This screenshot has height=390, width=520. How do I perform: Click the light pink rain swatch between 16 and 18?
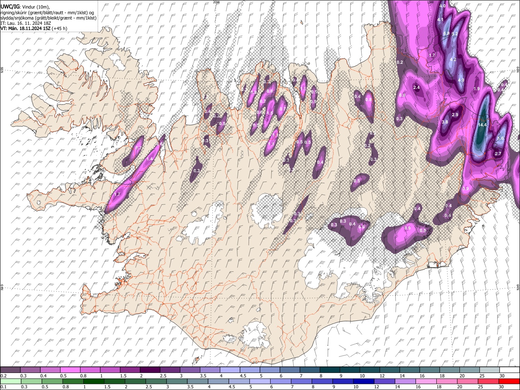click(426, 381)
